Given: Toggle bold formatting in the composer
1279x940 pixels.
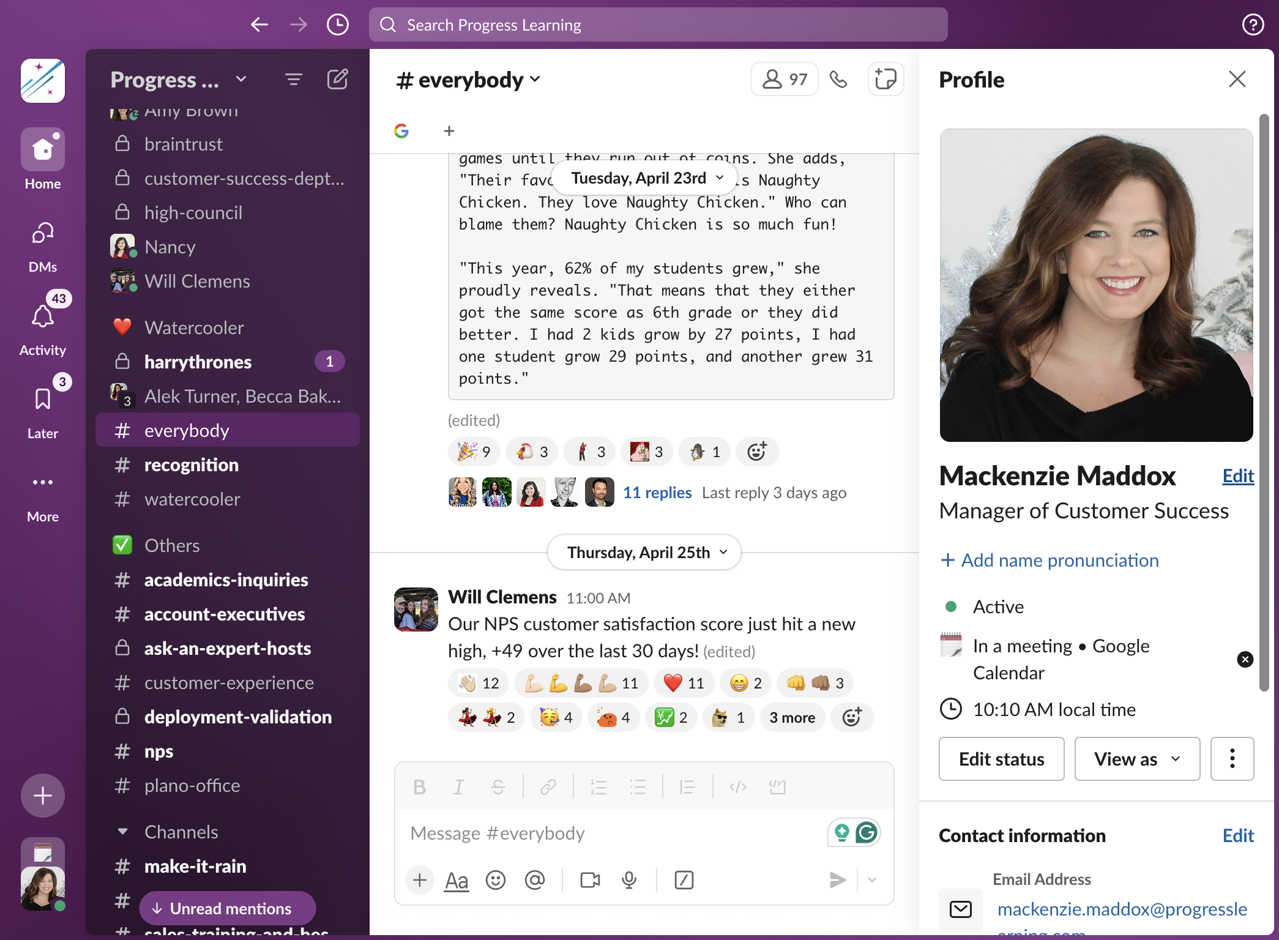Looking at the screenshot, I should point(420,786).
